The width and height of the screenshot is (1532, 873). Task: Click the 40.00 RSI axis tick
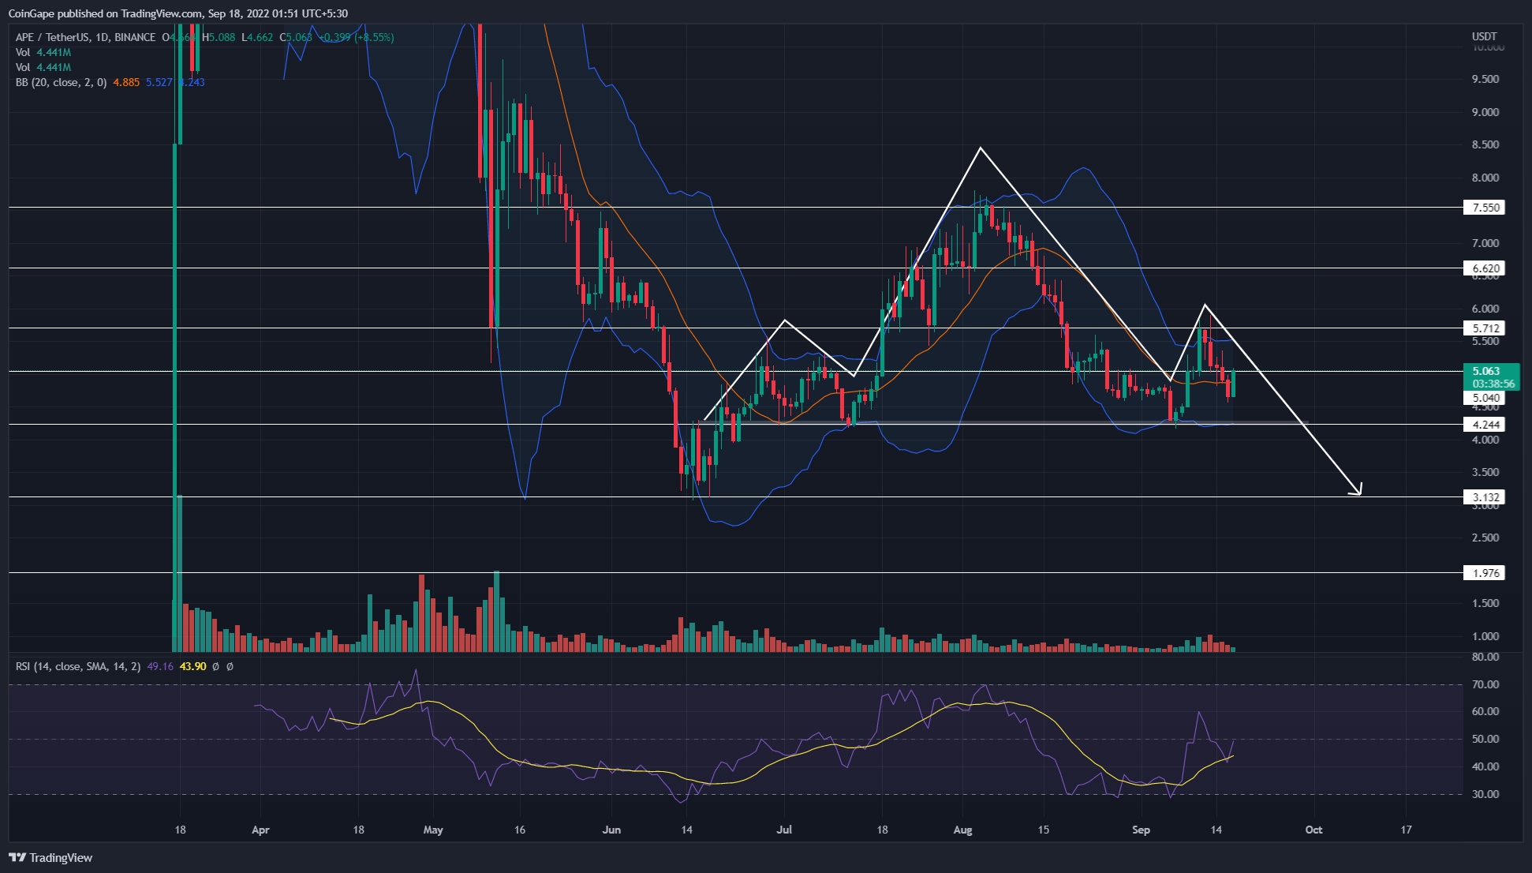tap(1485, 766)
